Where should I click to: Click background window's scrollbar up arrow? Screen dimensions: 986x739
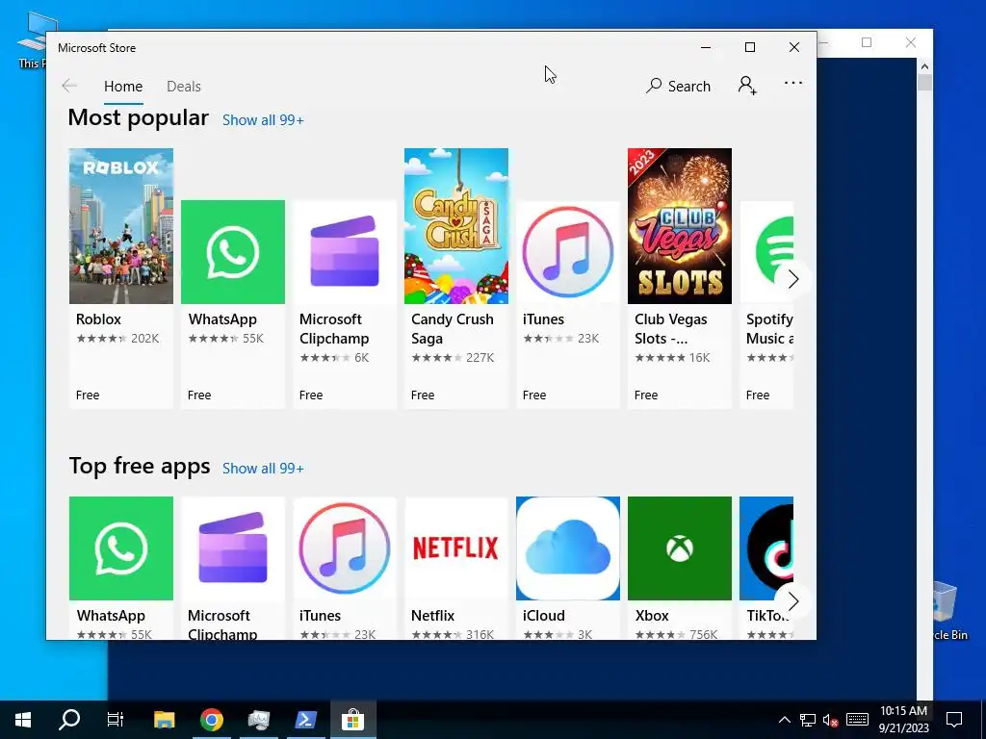coord(924,66)
